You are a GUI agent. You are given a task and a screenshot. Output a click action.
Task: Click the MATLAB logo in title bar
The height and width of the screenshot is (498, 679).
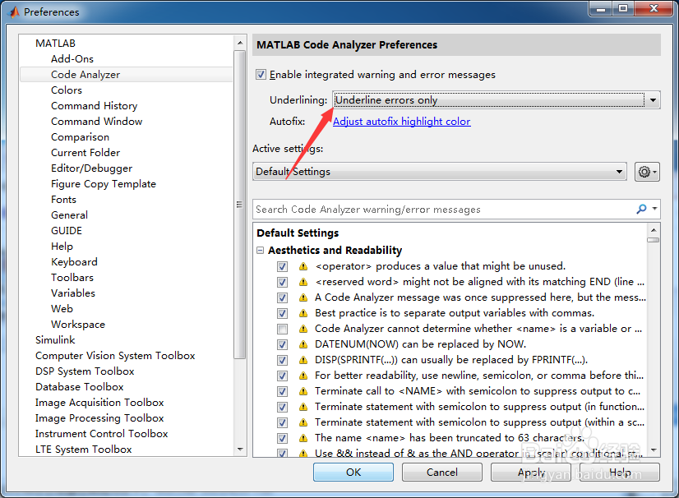coord(14,12)
